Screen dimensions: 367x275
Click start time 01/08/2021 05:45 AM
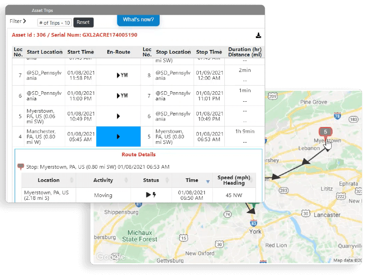tap(81, 137)
